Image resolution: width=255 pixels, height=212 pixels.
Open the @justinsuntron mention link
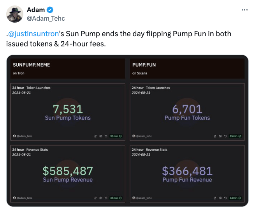click(x=33, y=34)
